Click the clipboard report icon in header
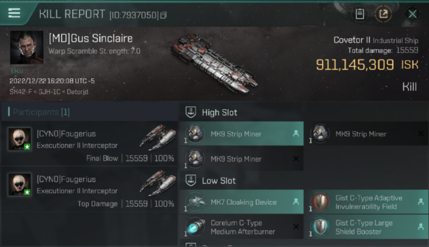The height and width of the screenshot is (247, 429). [x=360, y=14]
